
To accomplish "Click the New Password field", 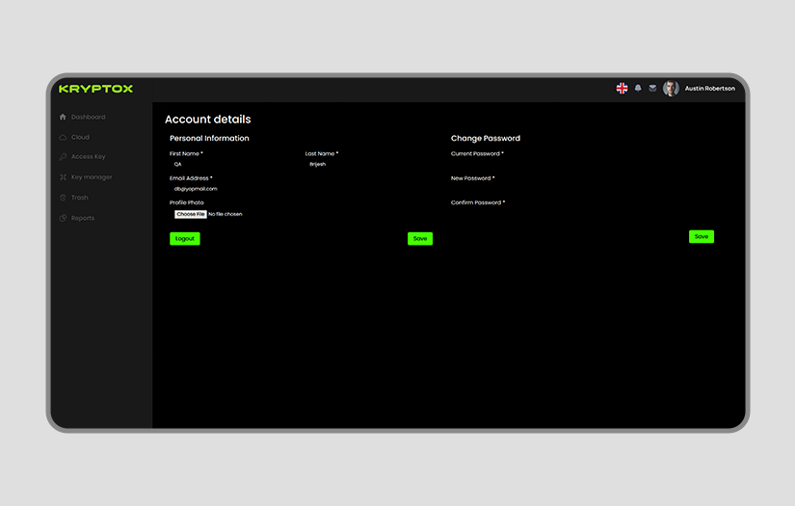I will [x=582, y=189].
